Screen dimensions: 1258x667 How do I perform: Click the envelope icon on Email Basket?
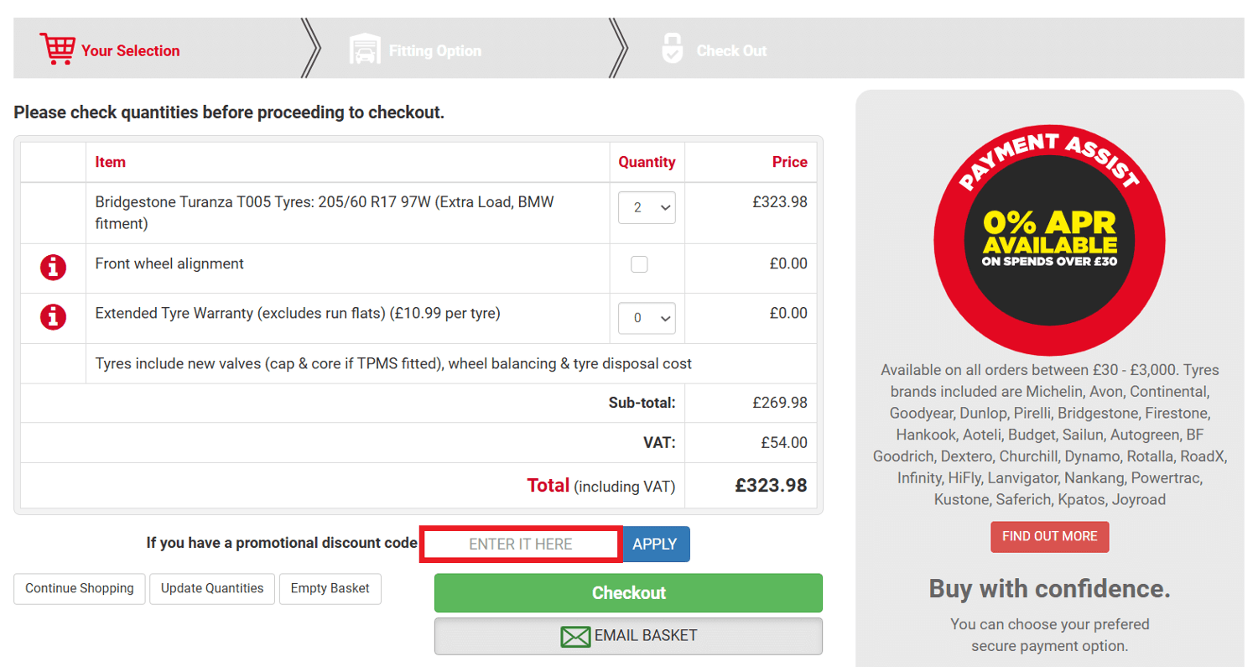point(574,636)
